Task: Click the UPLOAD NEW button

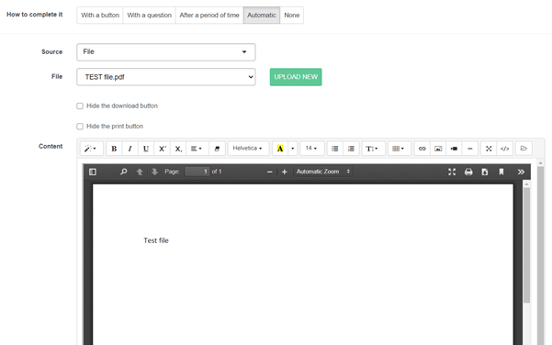Action: pyautogui.click(x=296, y=77)
